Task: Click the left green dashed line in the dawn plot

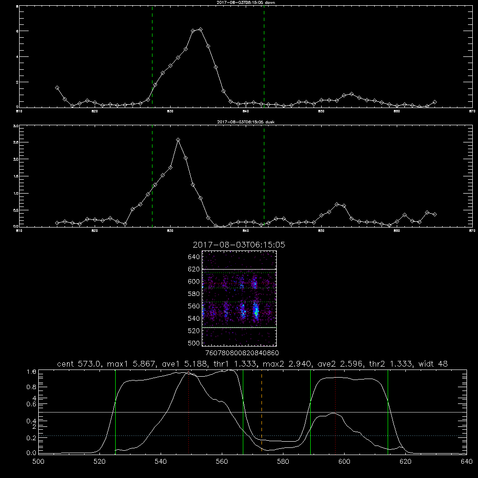Action: (152, 56)
